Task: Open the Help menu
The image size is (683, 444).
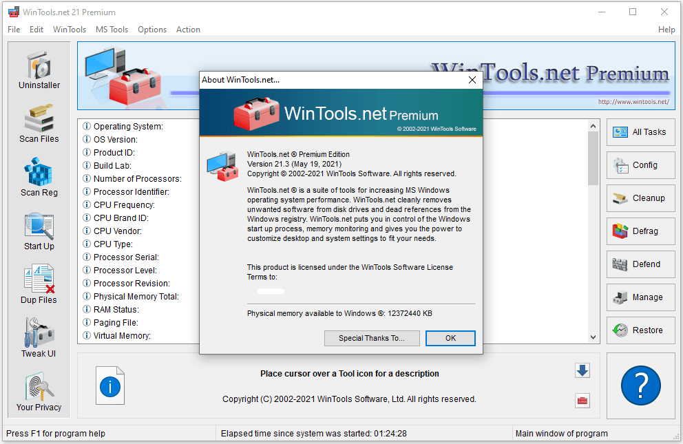Action: click(666, 30)
